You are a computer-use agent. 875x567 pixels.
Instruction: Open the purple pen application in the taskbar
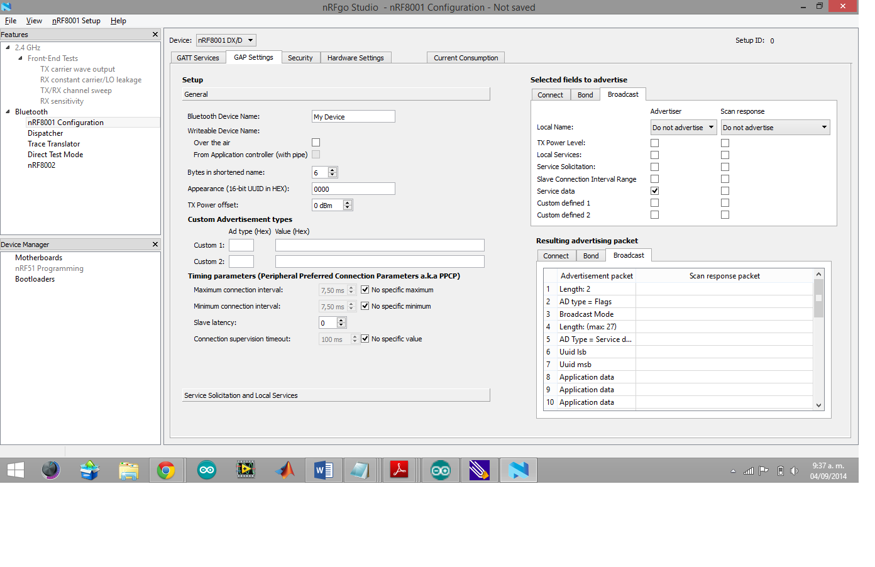pyautogui.click(x=479, y=470)
